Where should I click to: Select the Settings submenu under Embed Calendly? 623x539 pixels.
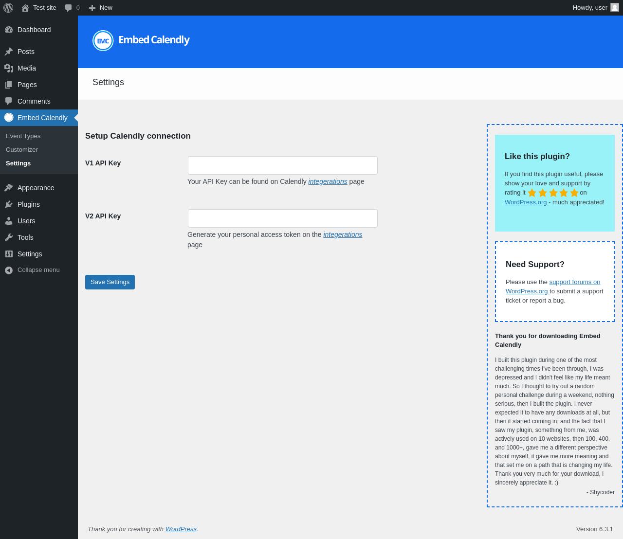[x=18, y=163]
